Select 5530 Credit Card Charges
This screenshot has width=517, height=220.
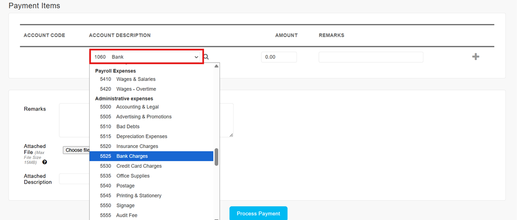click(x=151, y=166)
